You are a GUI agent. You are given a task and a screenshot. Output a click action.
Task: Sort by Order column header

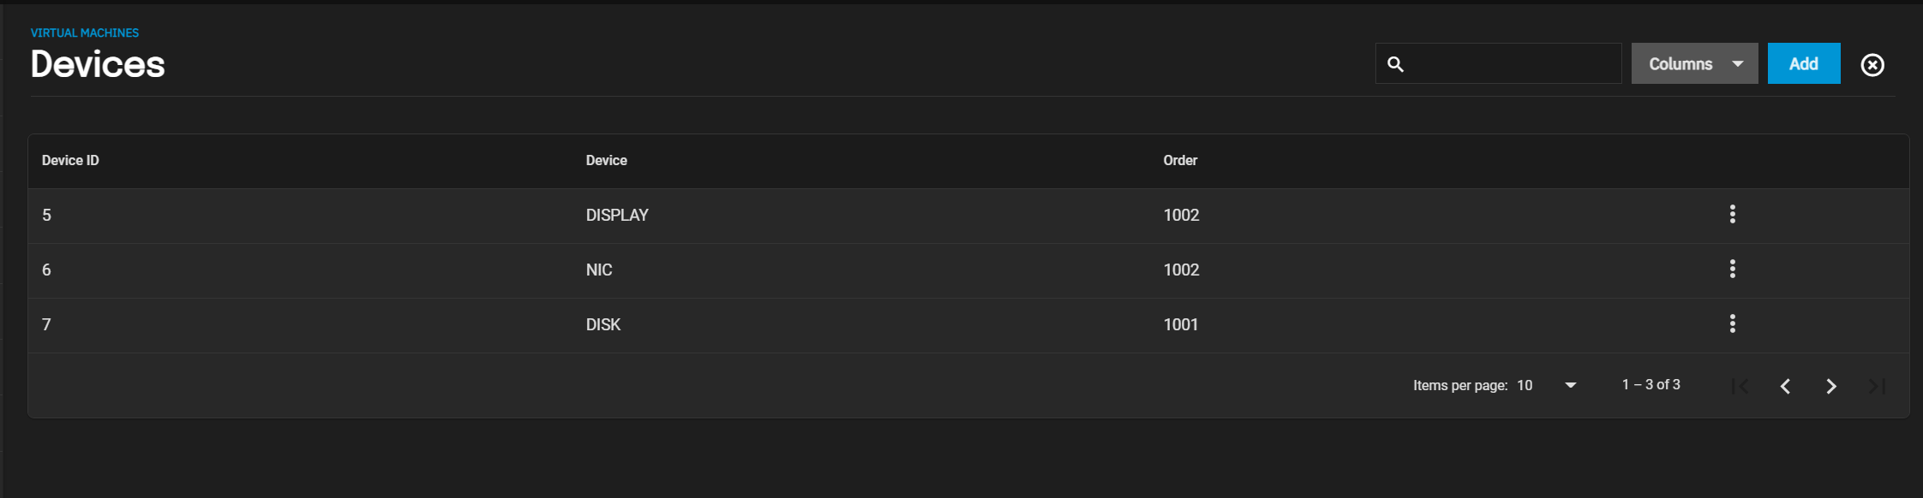click(1180, 161)
